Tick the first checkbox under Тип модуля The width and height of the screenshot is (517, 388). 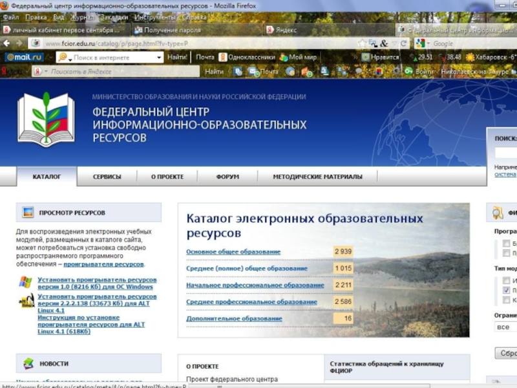tap(506, 281)
